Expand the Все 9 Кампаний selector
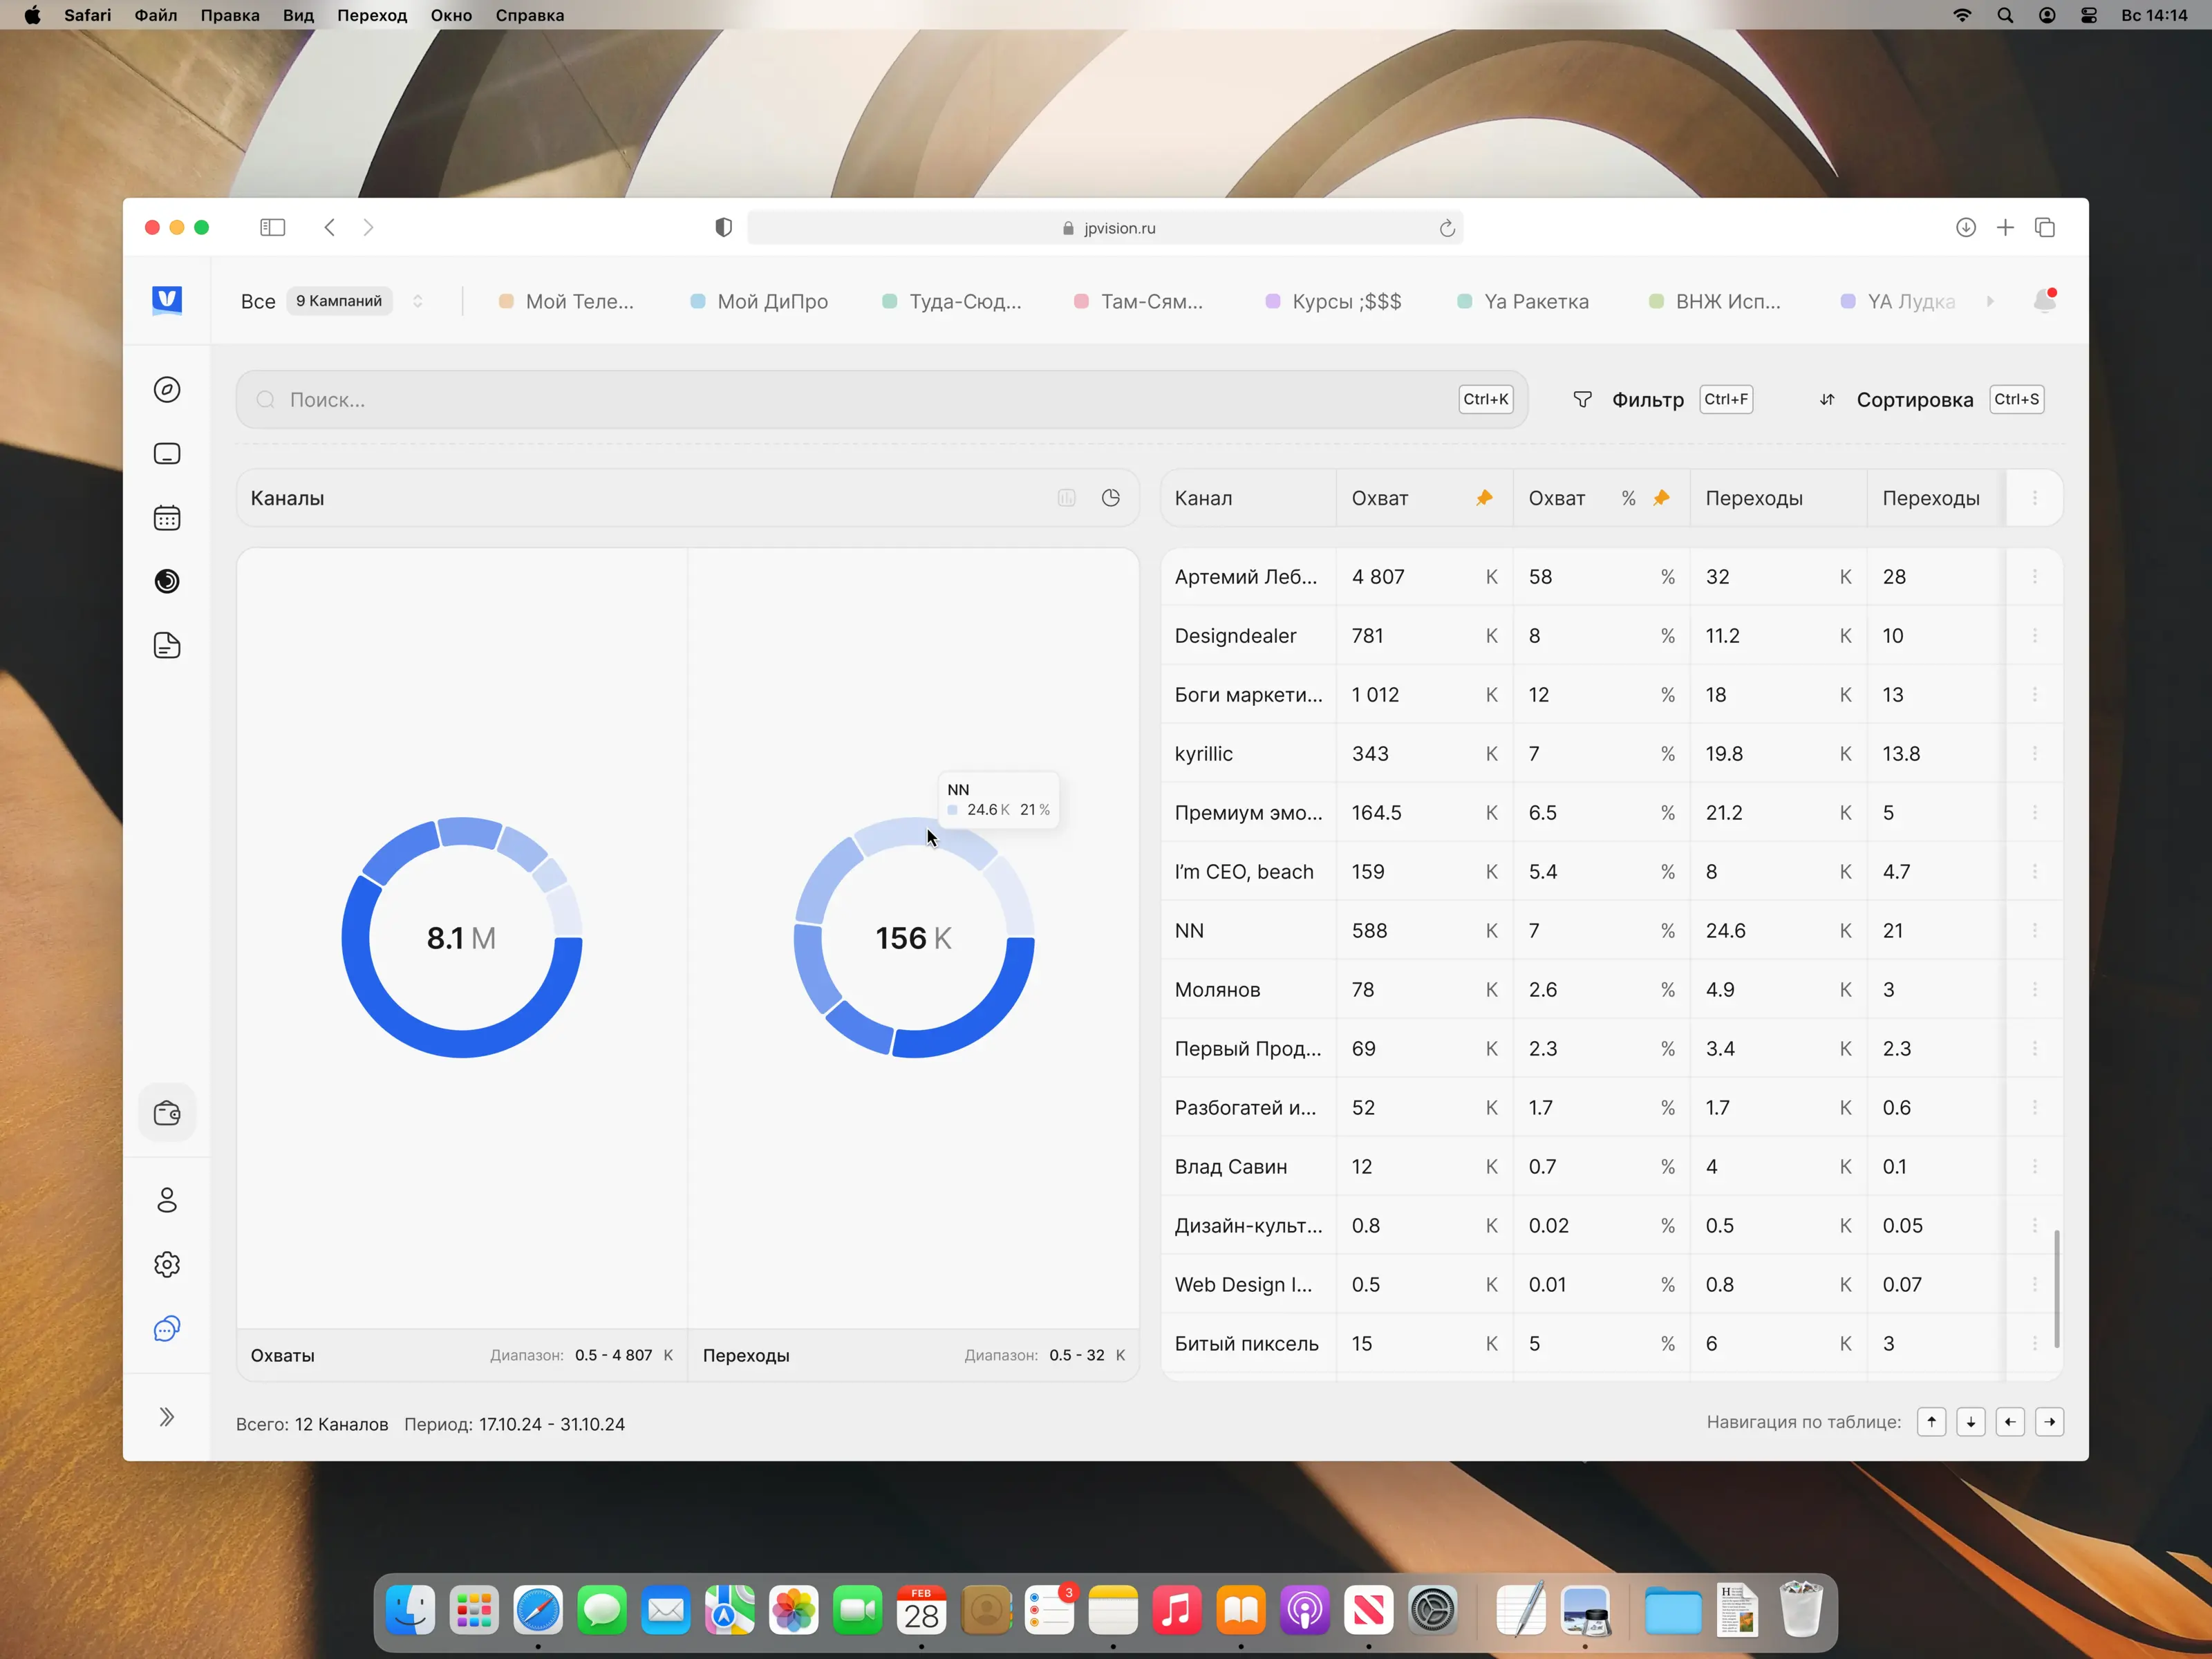The width and height of the screenshot is (2212, 1659). click(417, 301)
